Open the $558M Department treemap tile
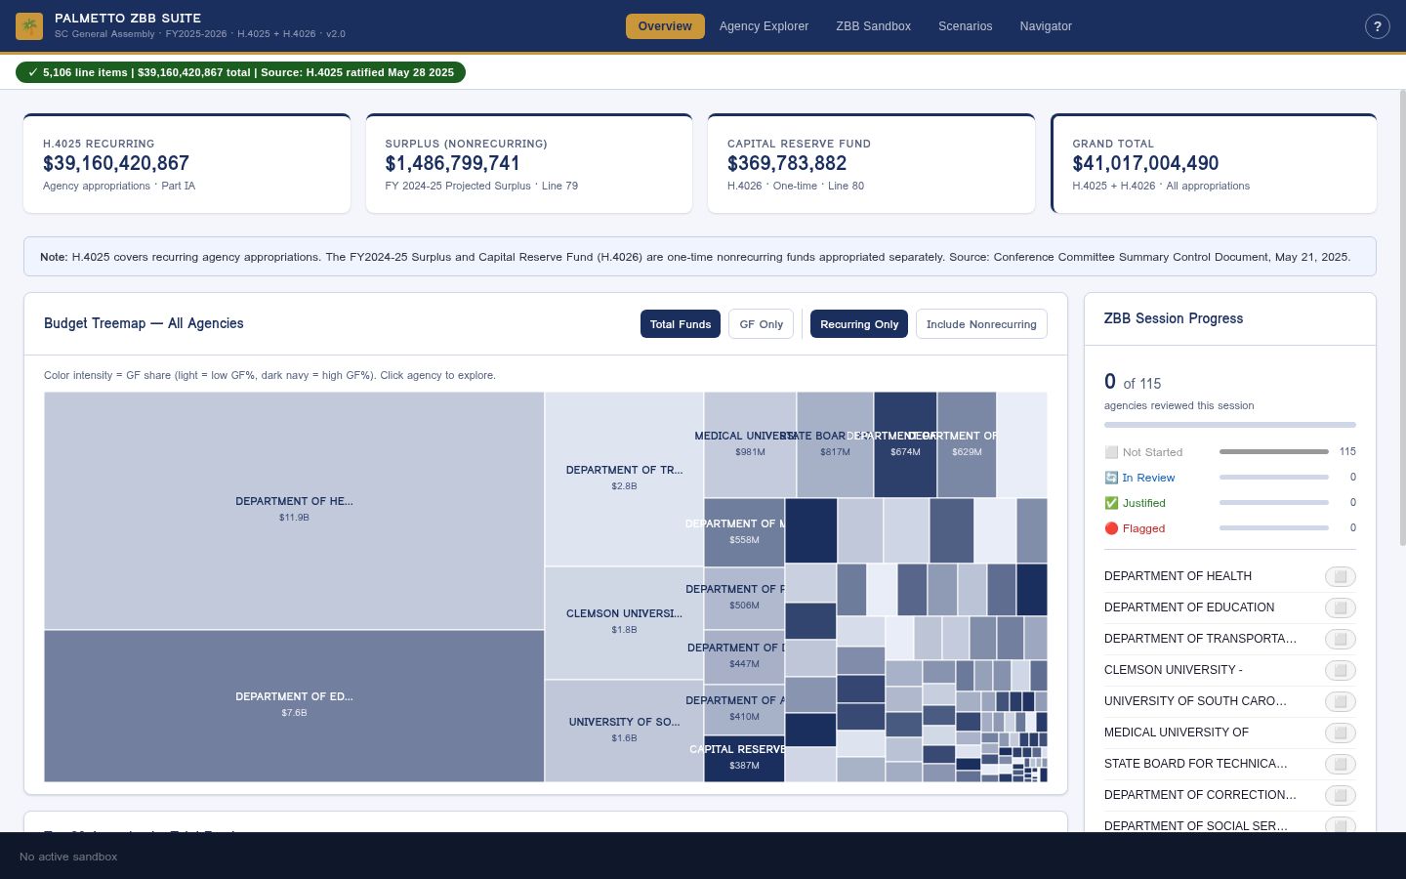This screenshot has height=879, width=1406. pos(744,532)
